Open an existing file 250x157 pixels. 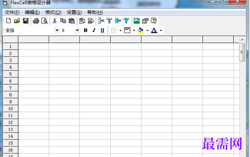(17, 21)
